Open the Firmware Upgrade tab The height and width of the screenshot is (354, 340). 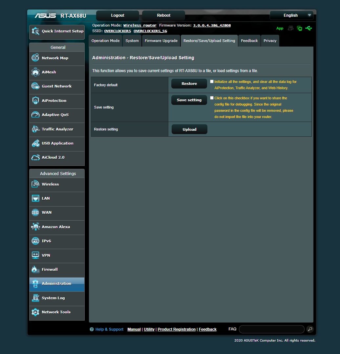(161, 41)
